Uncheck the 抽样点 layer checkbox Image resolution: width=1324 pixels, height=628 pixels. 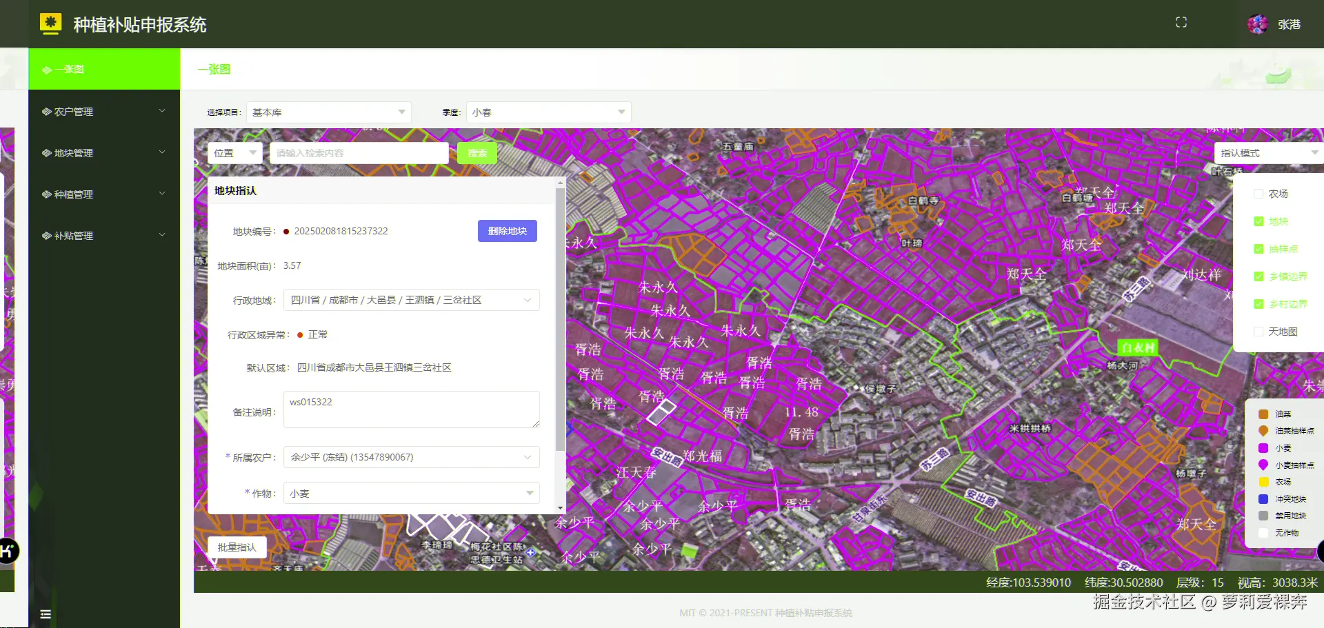click(x=1258, y=249)
